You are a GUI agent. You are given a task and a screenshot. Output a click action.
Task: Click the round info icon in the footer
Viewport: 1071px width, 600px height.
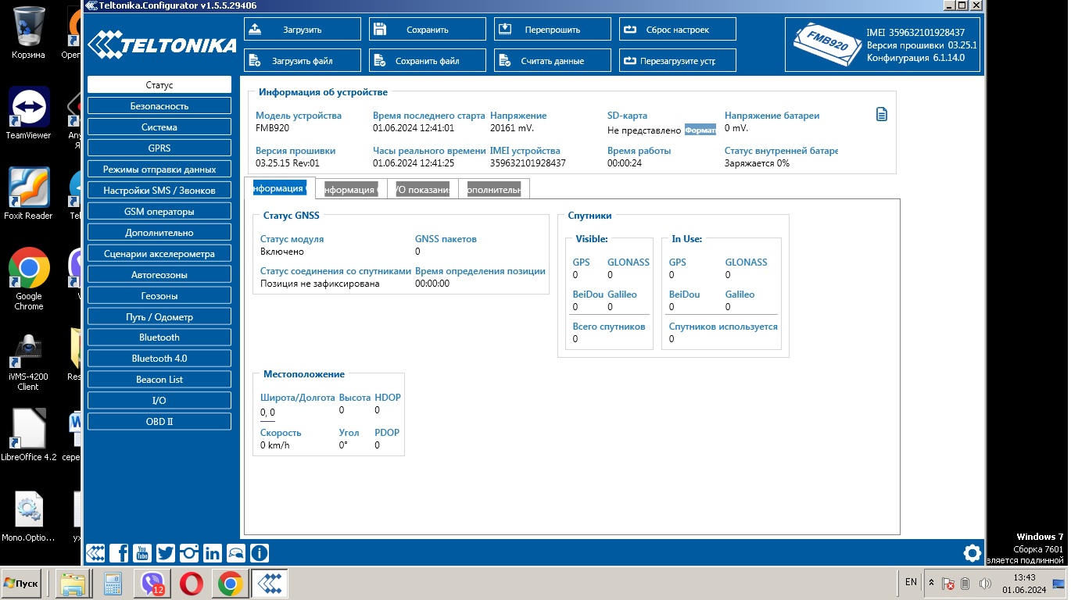[x=260, y=553]
